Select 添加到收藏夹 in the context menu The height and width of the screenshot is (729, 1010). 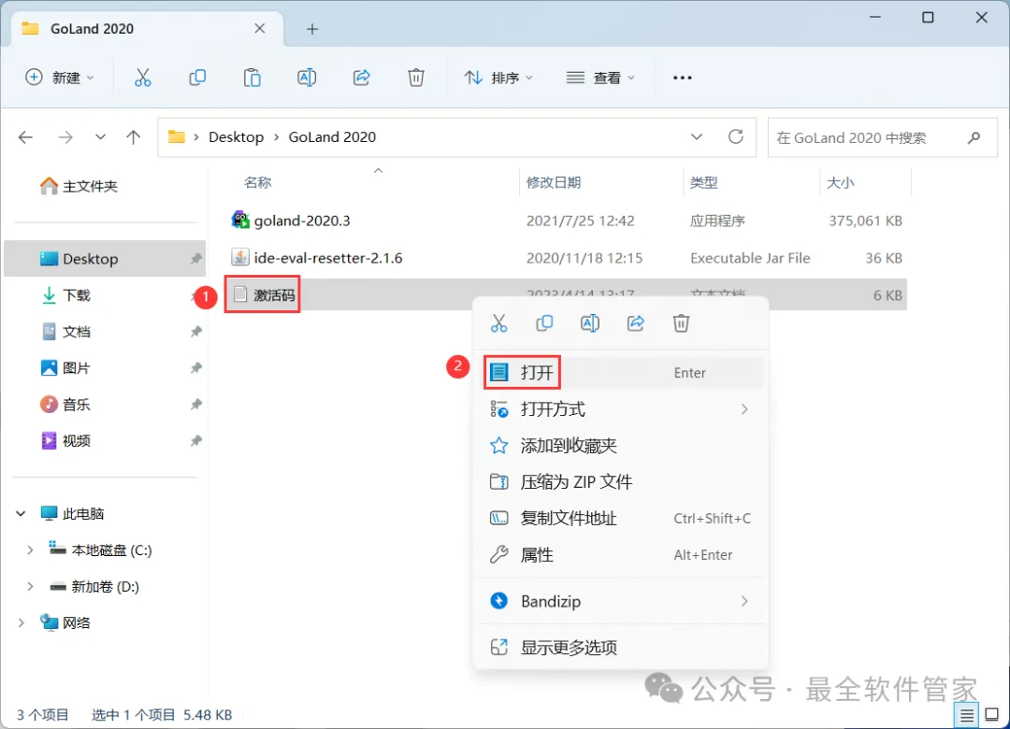click(620, 446)
